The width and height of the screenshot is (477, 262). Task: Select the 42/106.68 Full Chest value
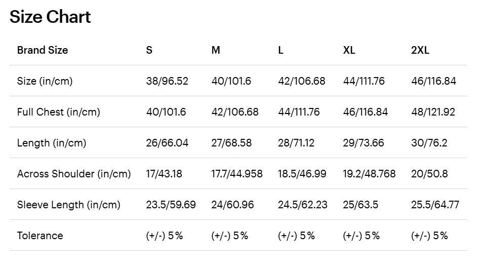235,112
